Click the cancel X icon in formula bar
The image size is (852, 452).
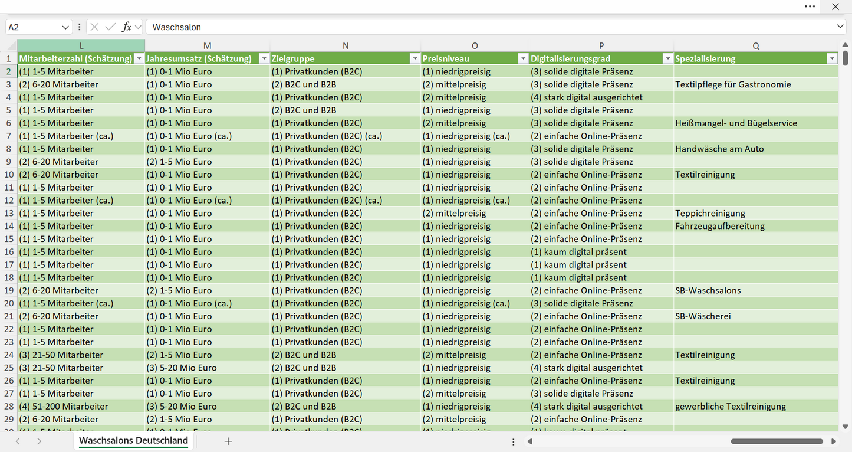(x=94, y=27)
